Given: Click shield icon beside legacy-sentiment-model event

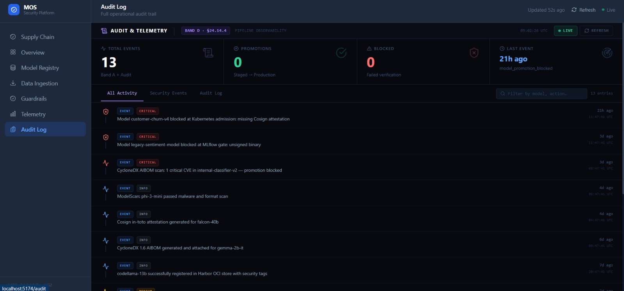Looking at the screenshot, I should click(x=106, y=138).
